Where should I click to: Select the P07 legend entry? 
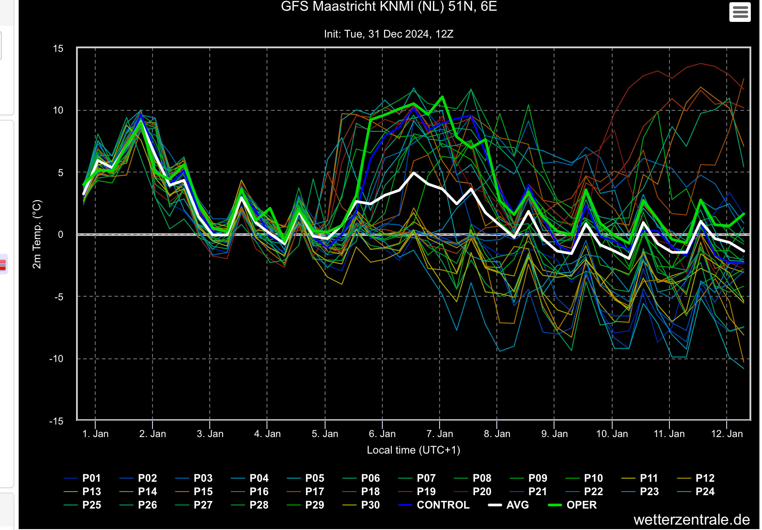417,478
